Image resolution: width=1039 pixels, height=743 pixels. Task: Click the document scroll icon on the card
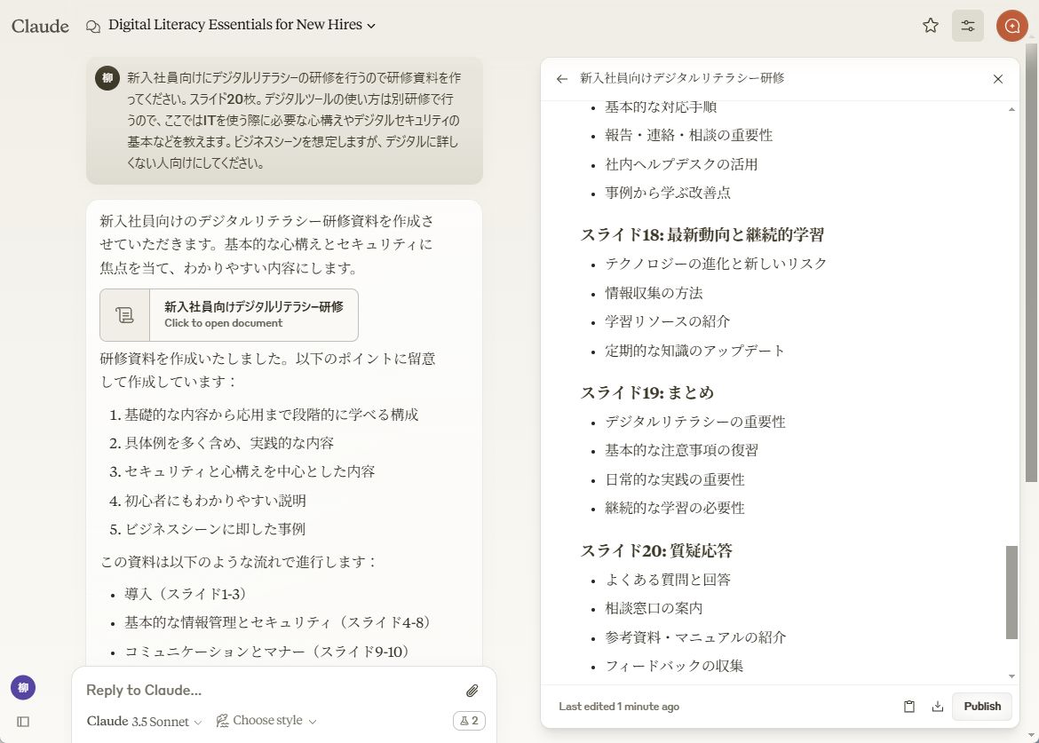[x=124, y=314]
